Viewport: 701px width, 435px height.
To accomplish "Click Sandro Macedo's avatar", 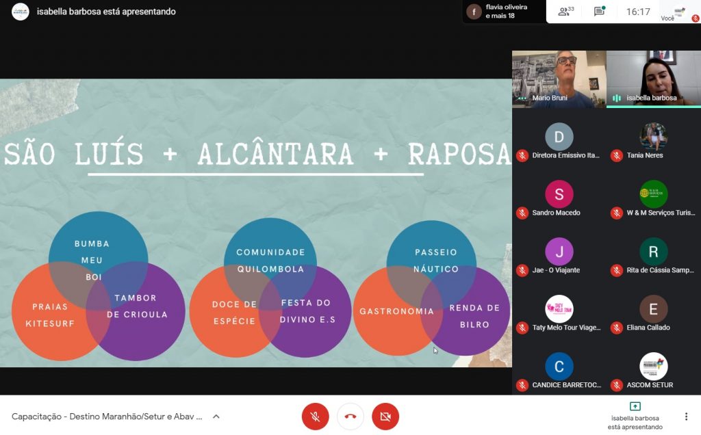I will tap(559, 194).
